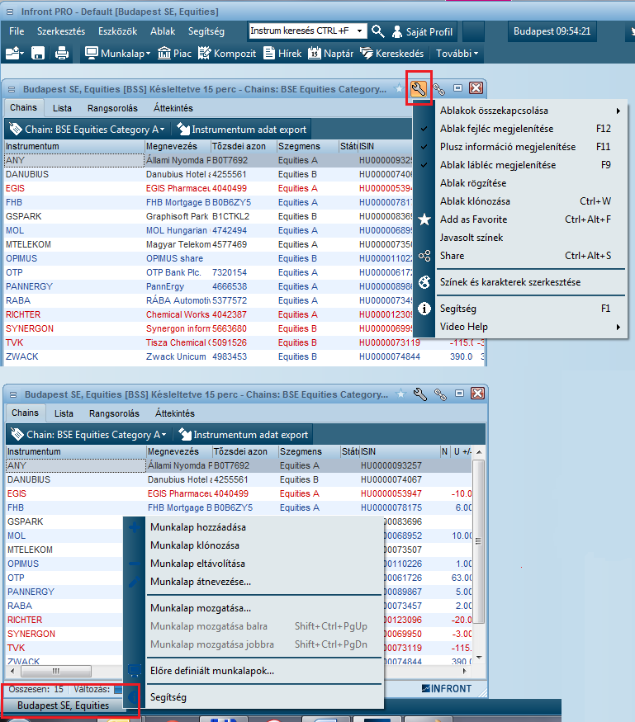
Task: Click the Budapest SE, Equities worksheet tab
Action: click(63, 705)
